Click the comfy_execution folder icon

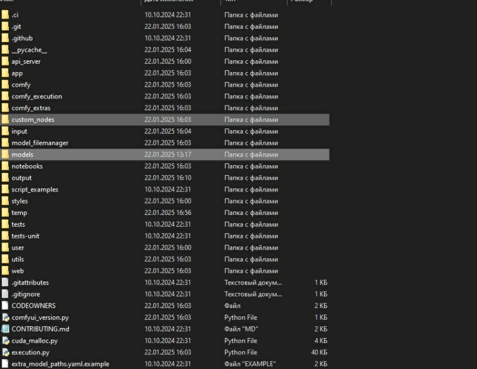(5, 96)
